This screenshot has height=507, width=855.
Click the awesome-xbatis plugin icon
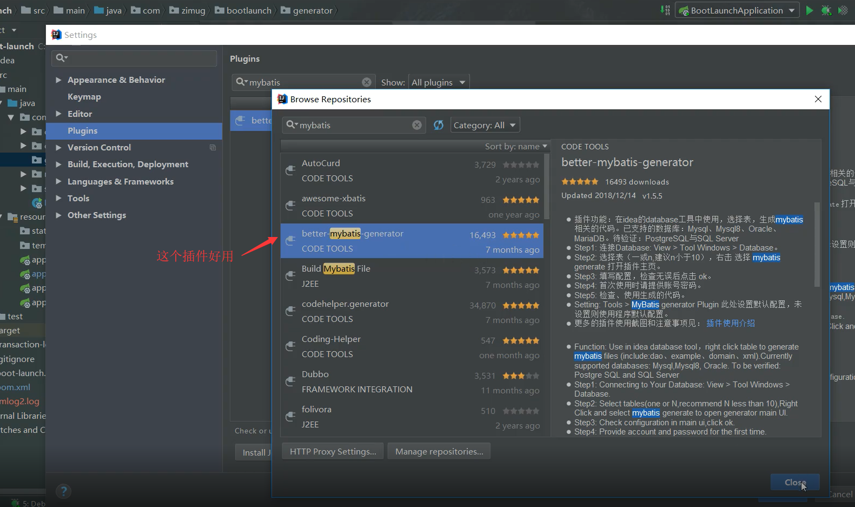pos(290,206)
